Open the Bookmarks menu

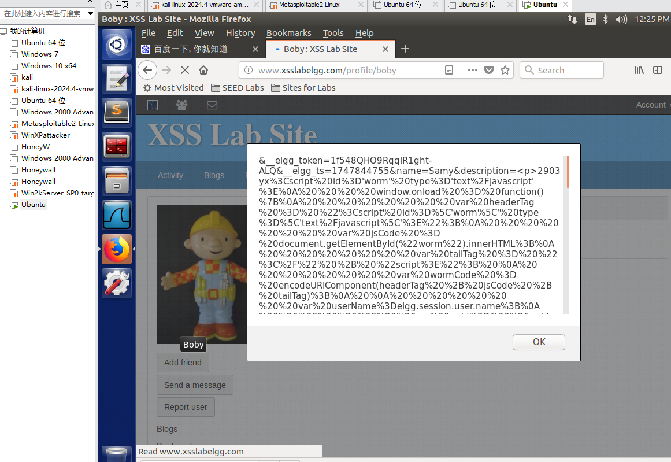[289, 33]
